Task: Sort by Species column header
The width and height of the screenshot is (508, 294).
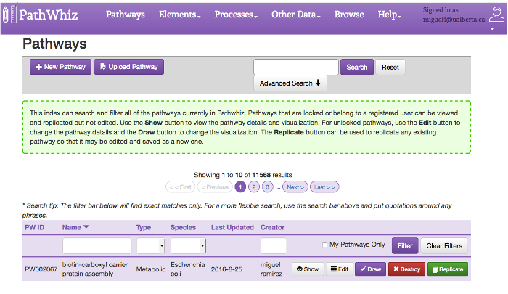Action: click(x=183, y=227)
